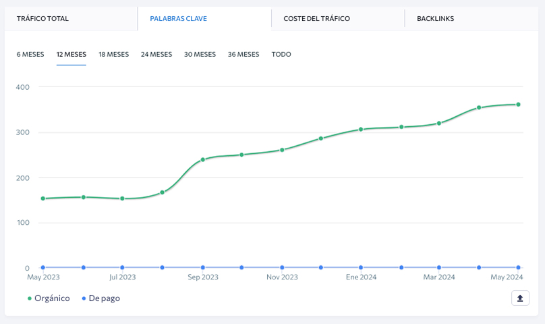
Task: Toggle the Orgánico legend series
Action: pyautogui.click(x=49, y=298)
